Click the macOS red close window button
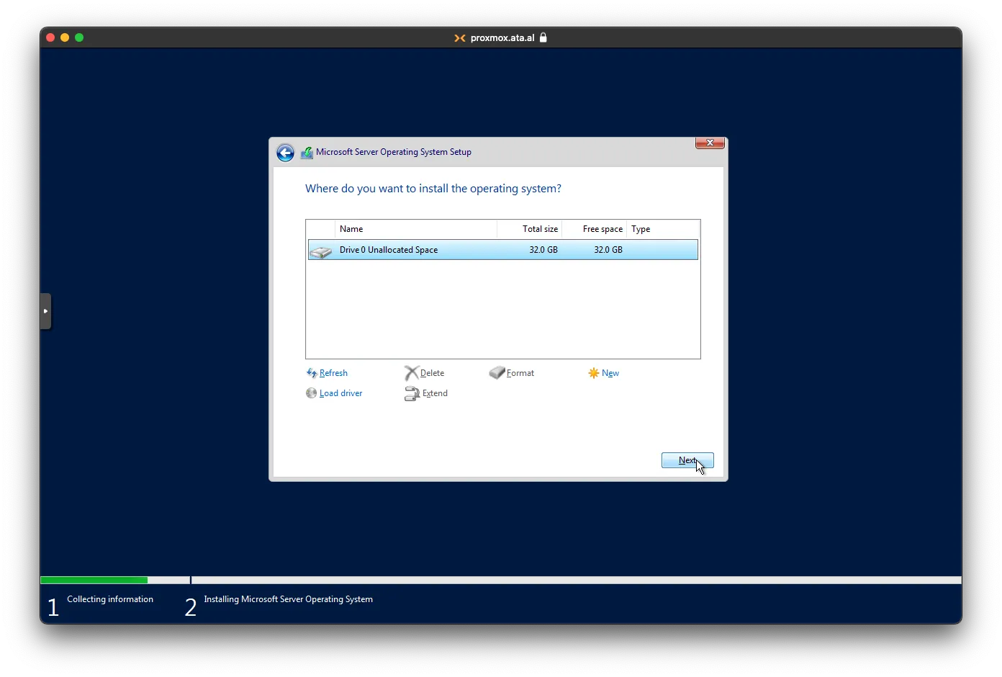This screenshot has height=677, width=1002. (x=50, y=37)
